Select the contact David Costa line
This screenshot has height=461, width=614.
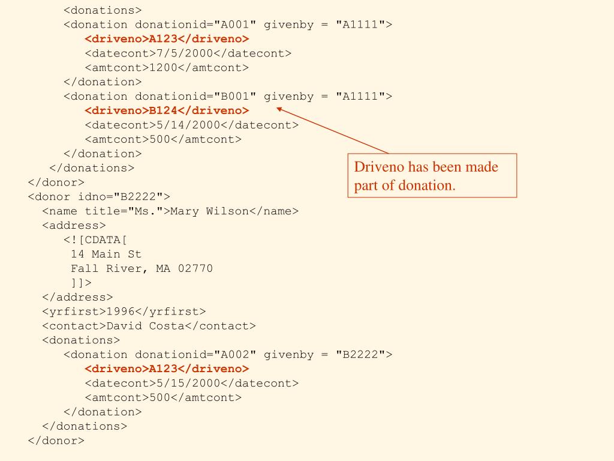149,326
